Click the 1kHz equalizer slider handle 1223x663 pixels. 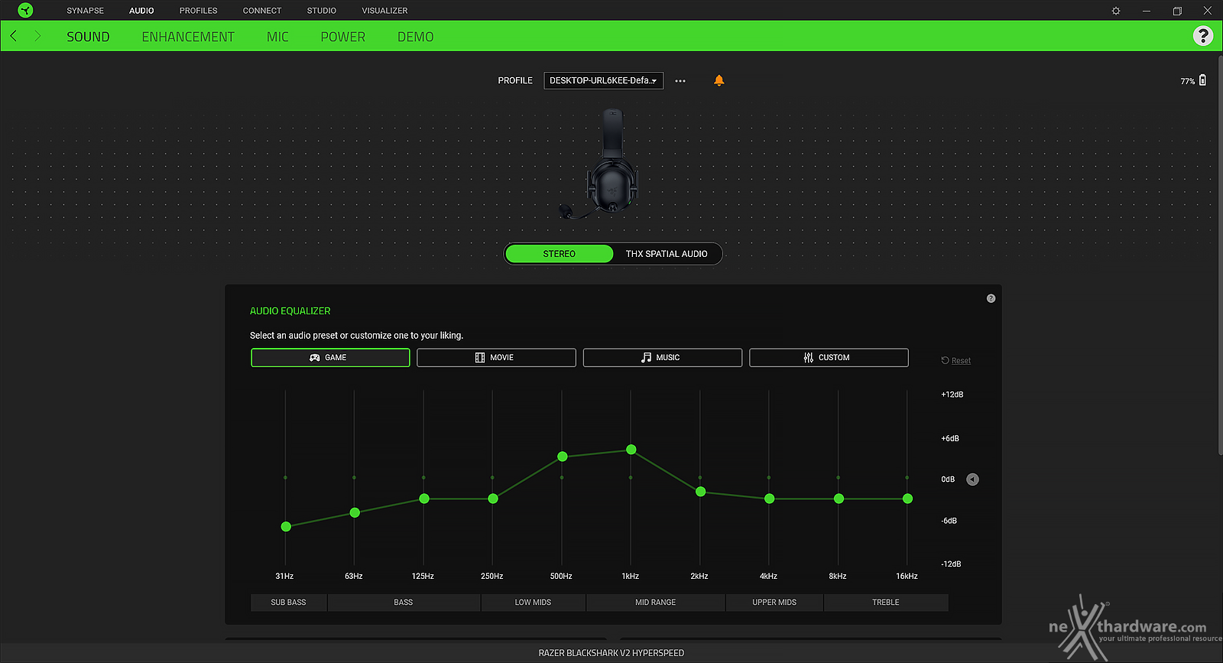631,450
